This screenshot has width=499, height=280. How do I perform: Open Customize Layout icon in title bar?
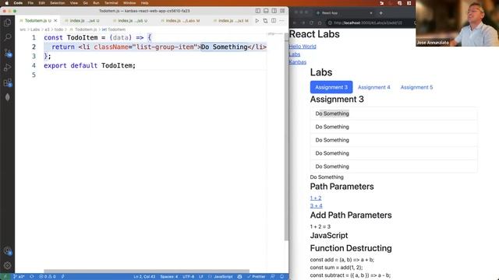282,11
